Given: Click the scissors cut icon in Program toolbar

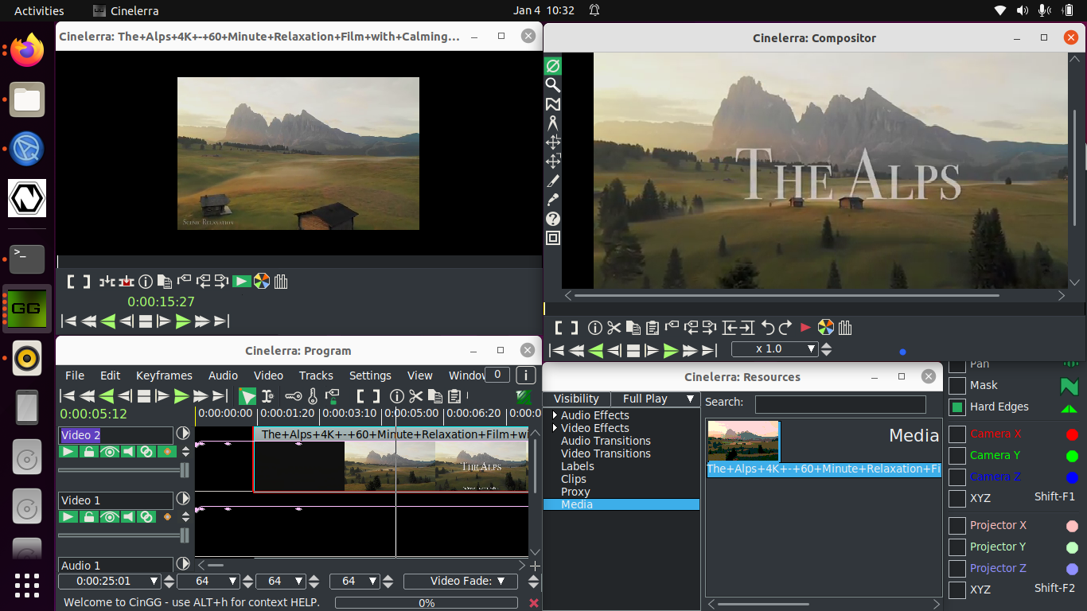Looking at the screenshot, I should click(415, 396).
